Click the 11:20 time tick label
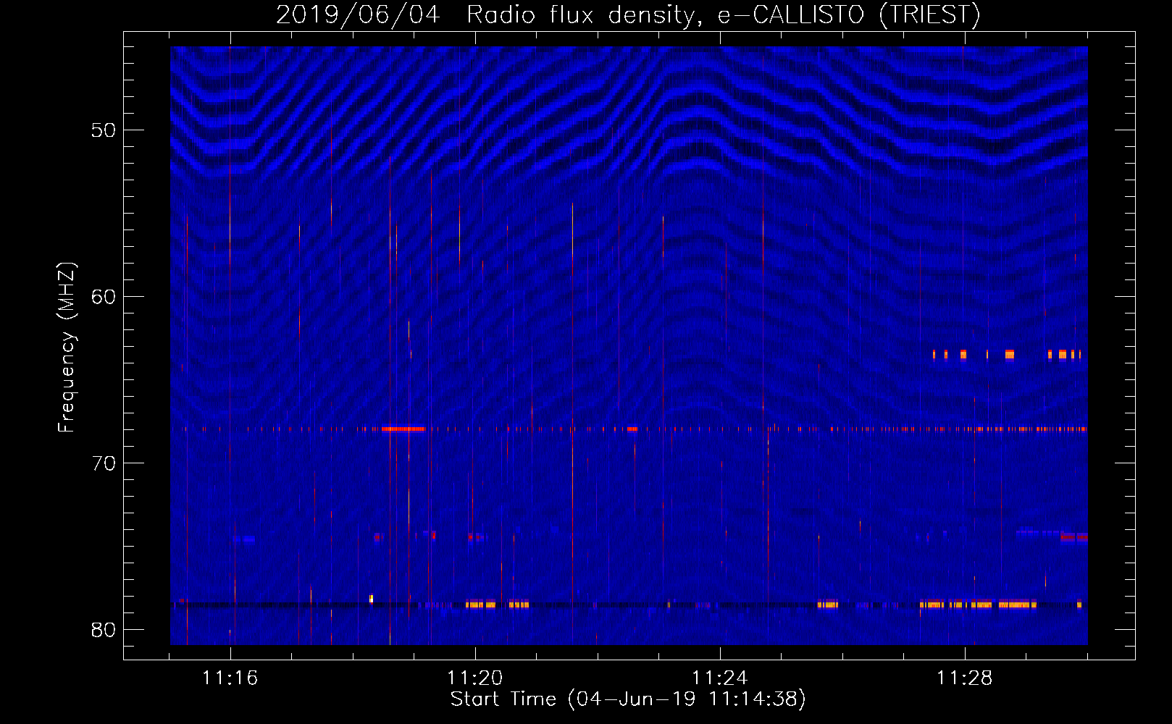This screenshot has width=1172, height=724. coord(474,678)
